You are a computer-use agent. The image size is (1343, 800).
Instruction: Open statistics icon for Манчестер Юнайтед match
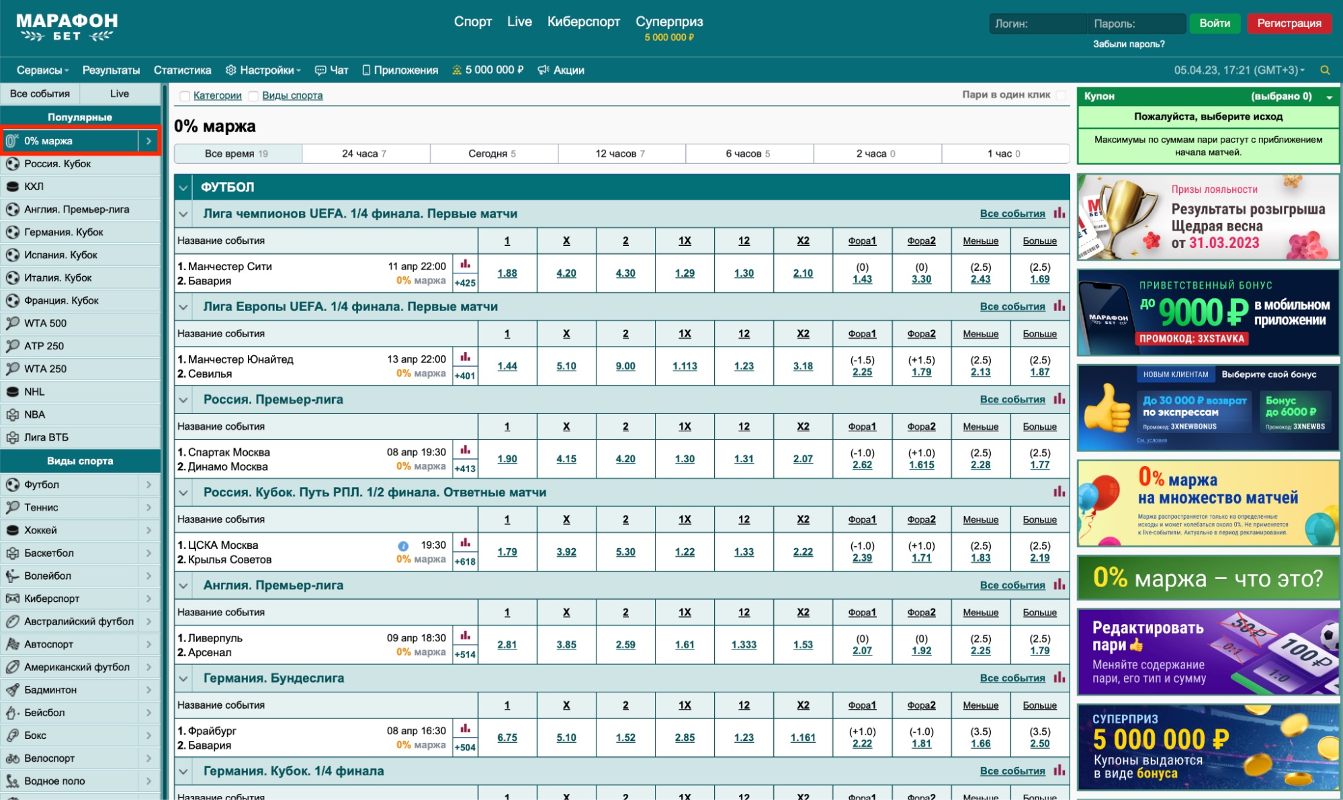pyautogui.click(x=465, y=357)
